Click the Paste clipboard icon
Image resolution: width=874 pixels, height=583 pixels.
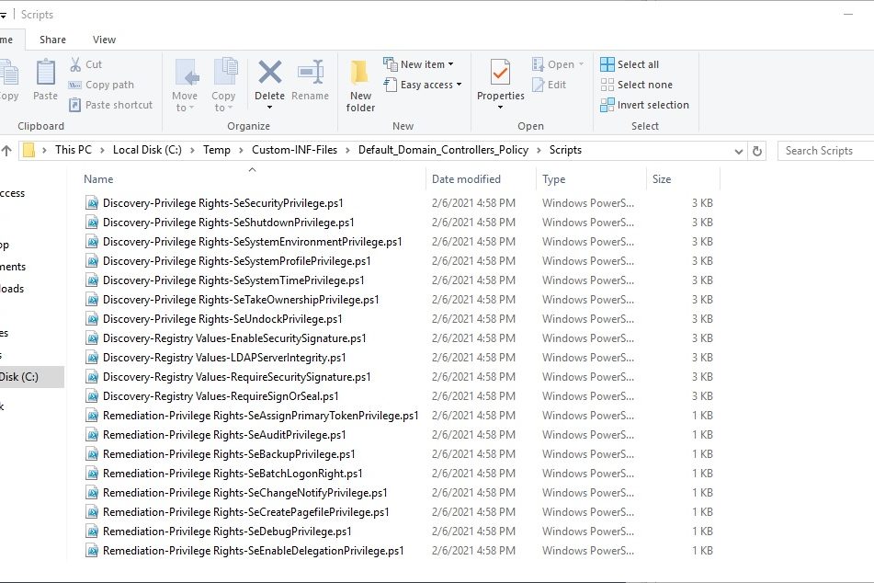45,73
